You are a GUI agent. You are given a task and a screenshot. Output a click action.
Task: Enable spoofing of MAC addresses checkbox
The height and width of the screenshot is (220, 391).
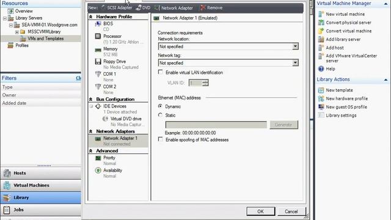161,139
